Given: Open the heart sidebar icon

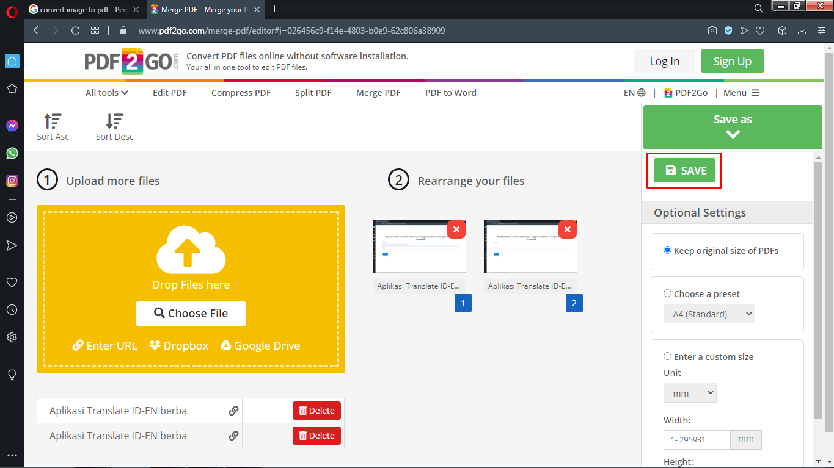Looking at the screenshot, I should (x=12, y=283).
